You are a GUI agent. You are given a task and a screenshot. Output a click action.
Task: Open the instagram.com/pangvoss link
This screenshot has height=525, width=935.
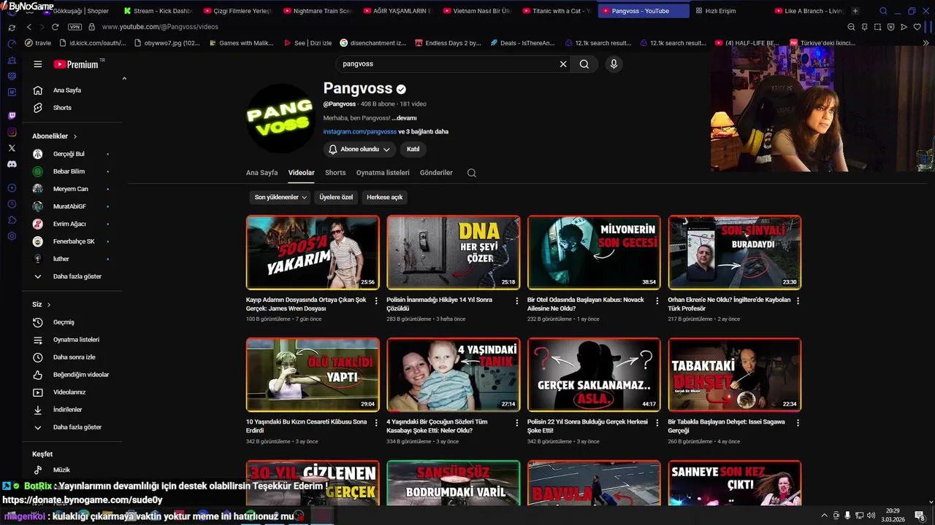[x=359, y=132]
